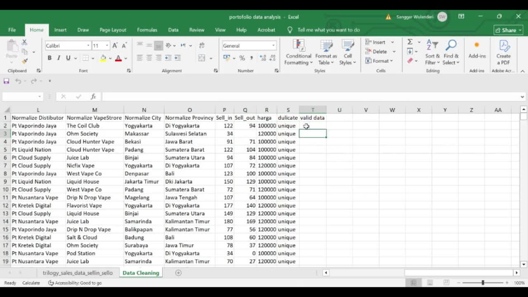Screen dimensions: 528x297
Task: Click the Clear eraser icon
Action: [x=410, y=61]
